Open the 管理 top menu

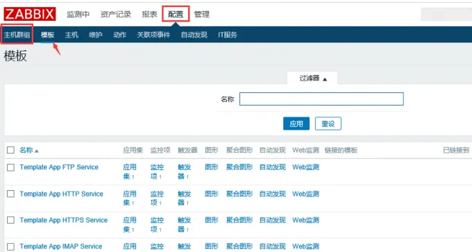pyautogui.click(x=202, y=14)
